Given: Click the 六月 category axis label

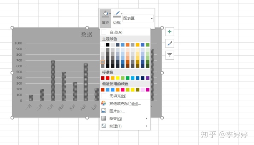Looking at the screenshot, I should click(83, 108).
